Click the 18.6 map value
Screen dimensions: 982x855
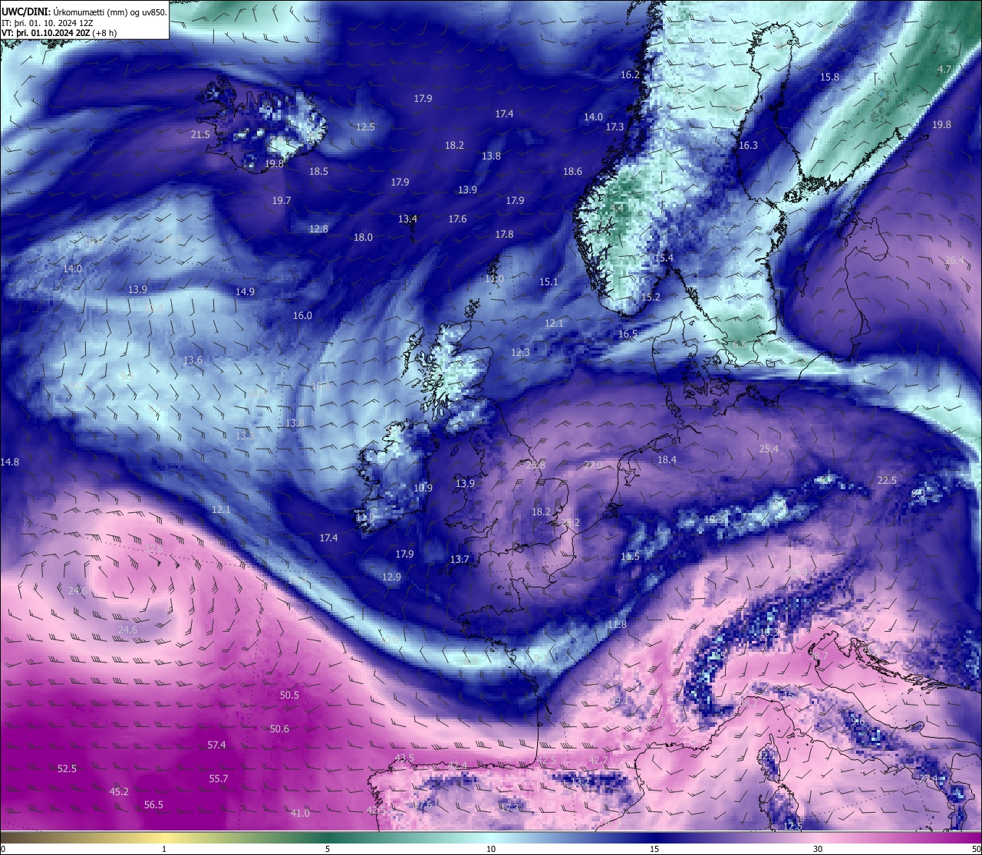click(x=572, y=172)
